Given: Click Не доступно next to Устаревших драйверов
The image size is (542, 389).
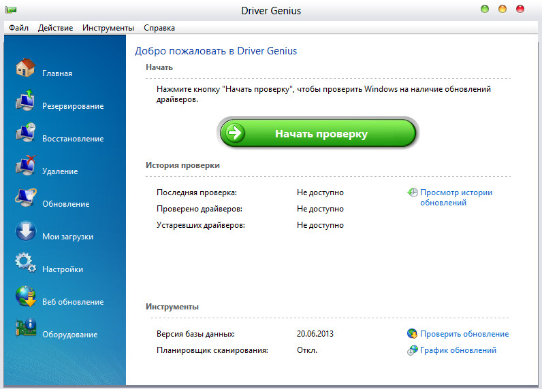Looking at the screenshot, I should click(320, 225).
